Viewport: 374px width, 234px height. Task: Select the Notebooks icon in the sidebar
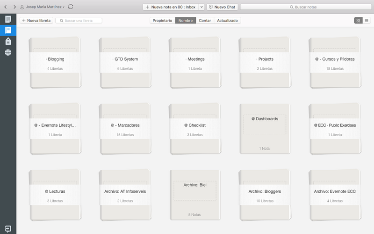[x=8, y=30]
